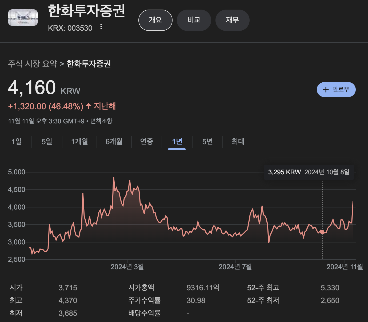Select the 최대 max chart range

pyautogui.click(x=238, y=142)
